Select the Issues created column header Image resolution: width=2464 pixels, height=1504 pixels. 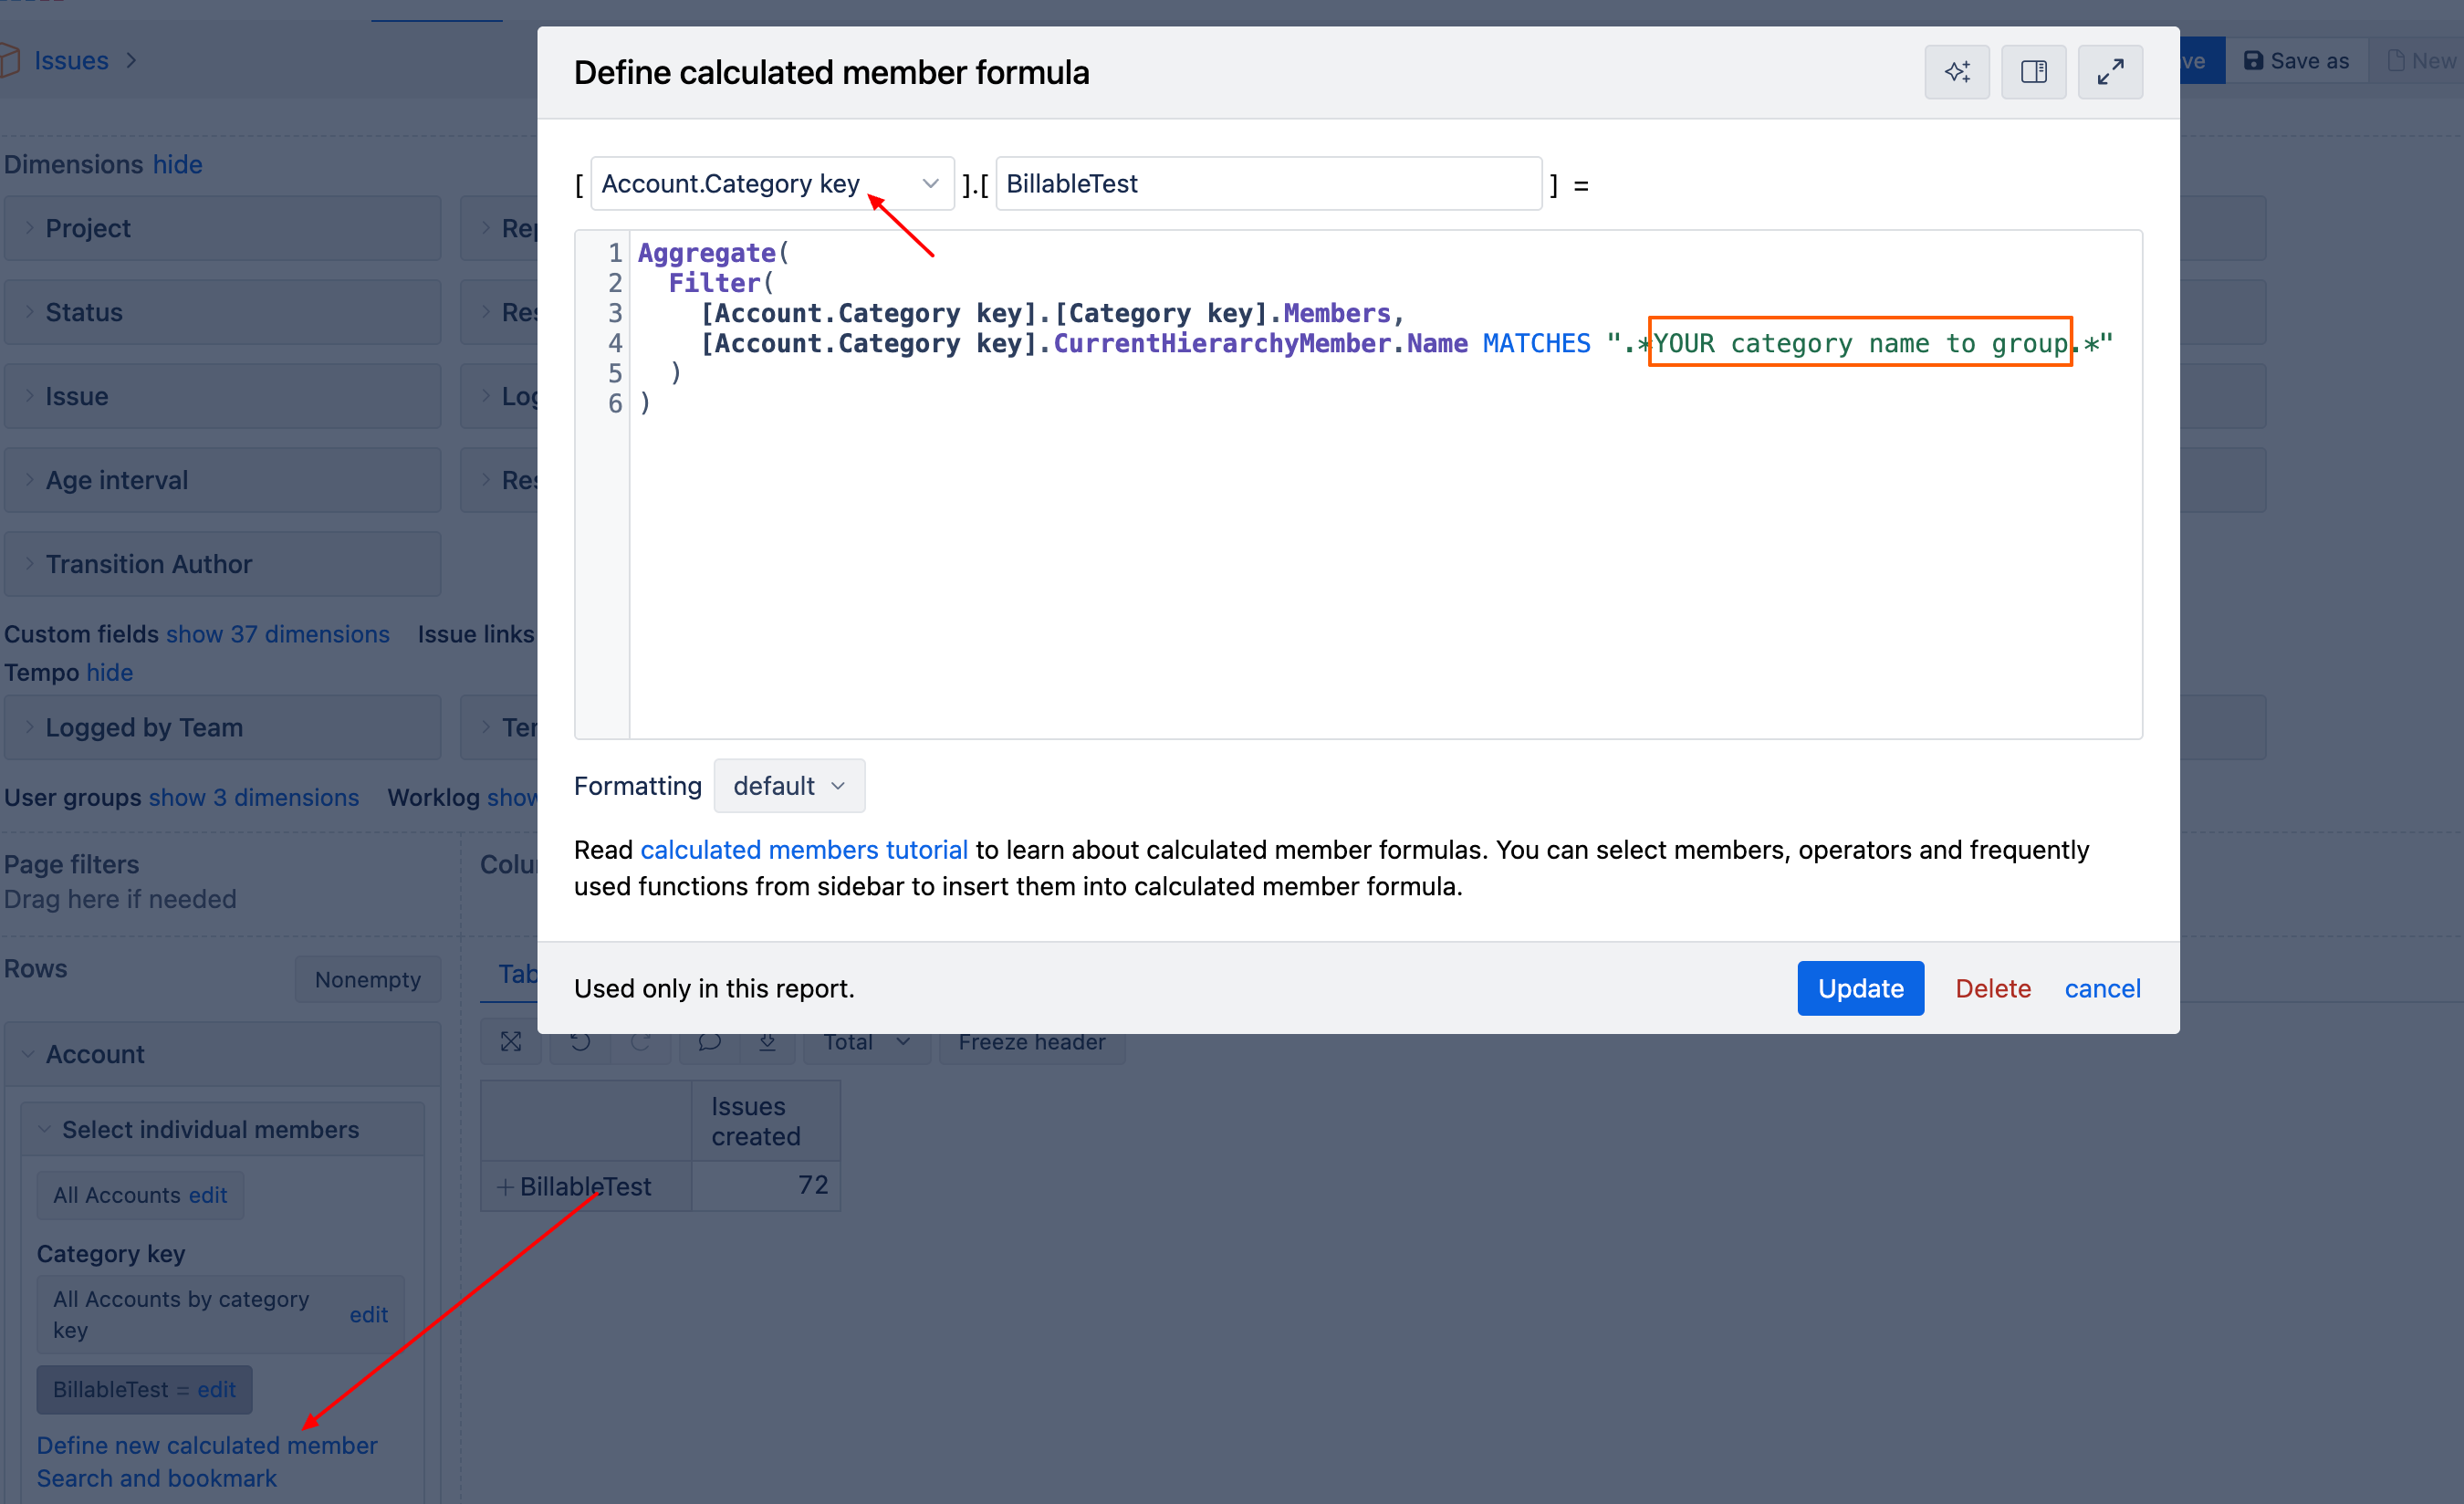point(765,1121)
